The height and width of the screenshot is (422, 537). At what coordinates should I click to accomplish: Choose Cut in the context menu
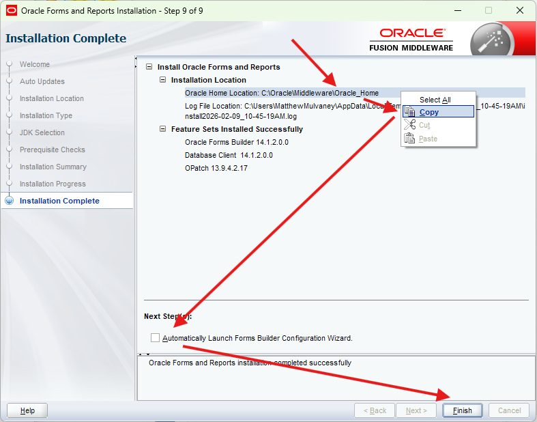(438, 125)
